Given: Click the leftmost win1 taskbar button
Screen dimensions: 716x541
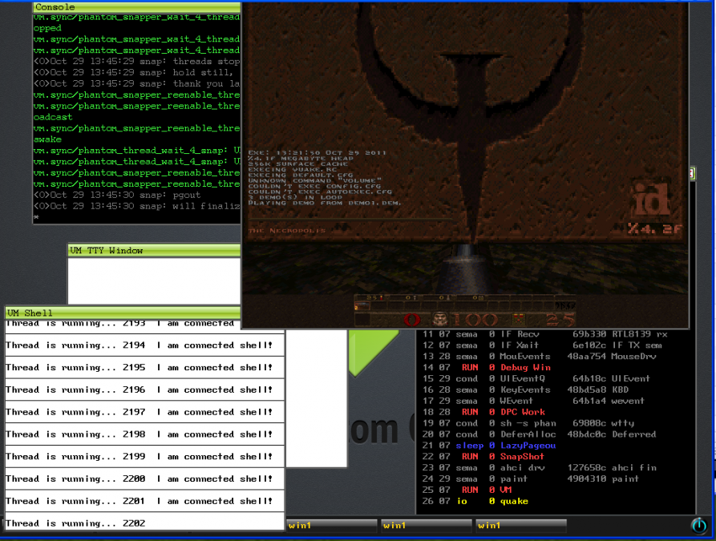Looking at the screenshot, I should point(331,526).
